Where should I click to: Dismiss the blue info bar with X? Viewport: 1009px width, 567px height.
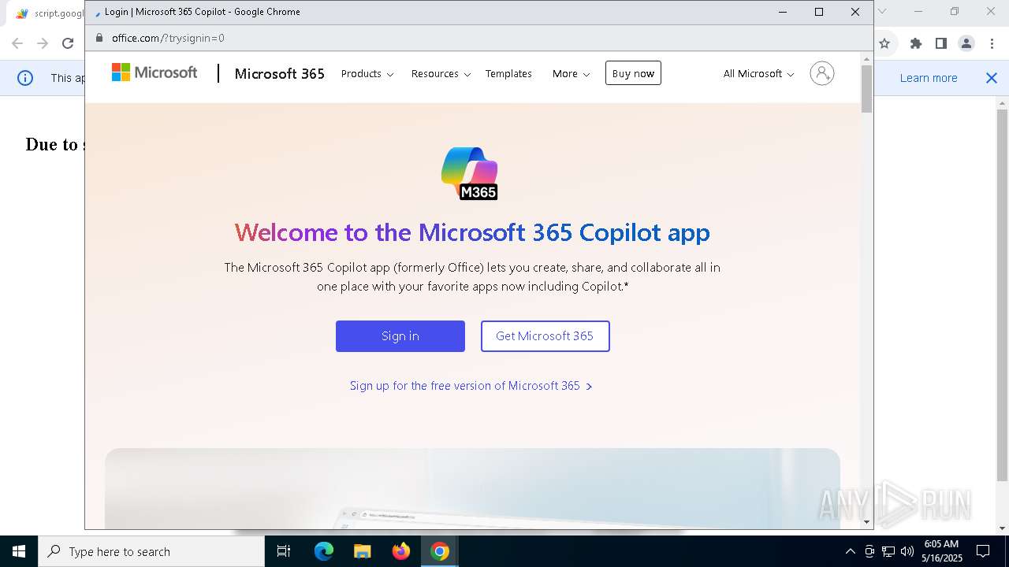992,78
